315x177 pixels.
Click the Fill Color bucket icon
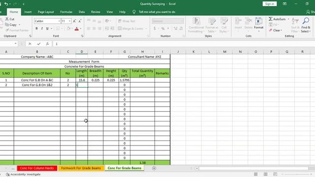pyautogui.click(x=68, y=29)
